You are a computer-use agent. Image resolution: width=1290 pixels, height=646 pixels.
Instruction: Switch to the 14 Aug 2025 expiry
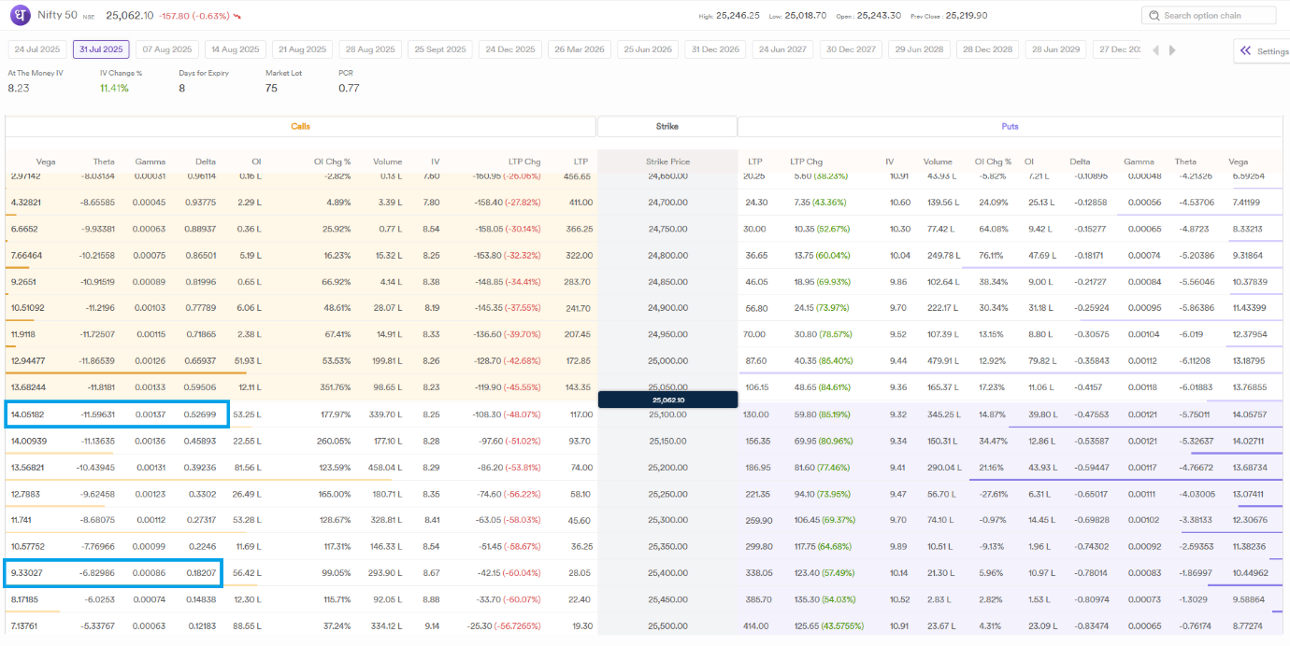tap(235, 49)
